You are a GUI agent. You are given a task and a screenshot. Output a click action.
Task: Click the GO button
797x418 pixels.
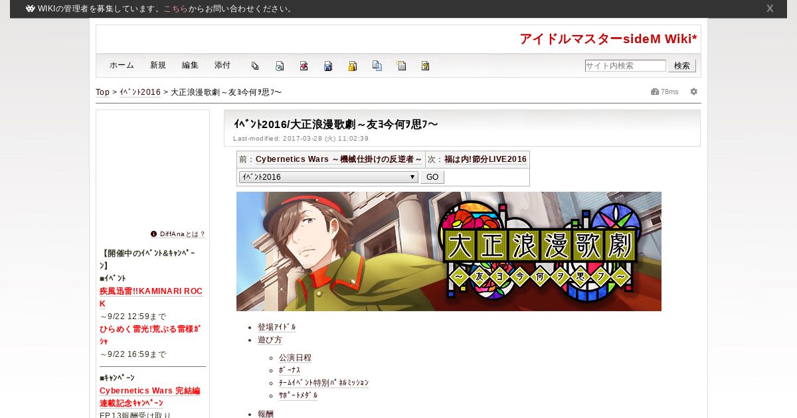432,177
